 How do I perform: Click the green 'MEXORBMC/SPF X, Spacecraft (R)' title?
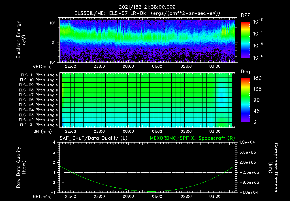click(x=192, y=138)
